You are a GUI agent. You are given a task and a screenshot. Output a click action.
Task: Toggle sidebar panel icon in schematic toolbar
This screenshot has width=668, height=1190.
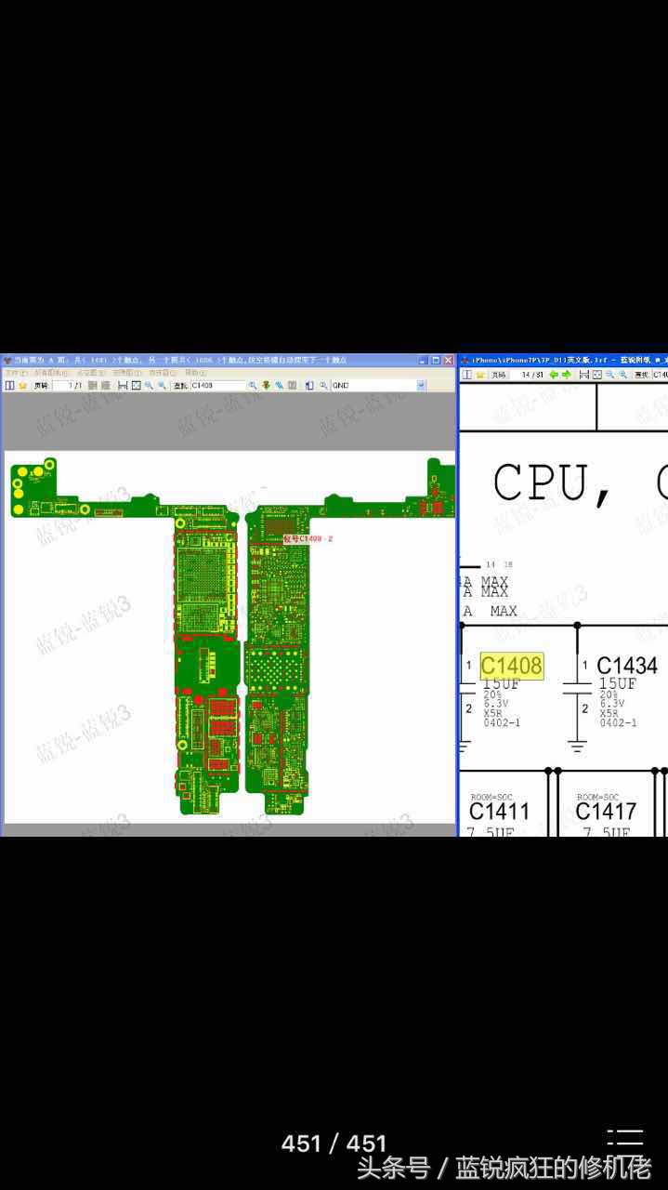[466, 375]
